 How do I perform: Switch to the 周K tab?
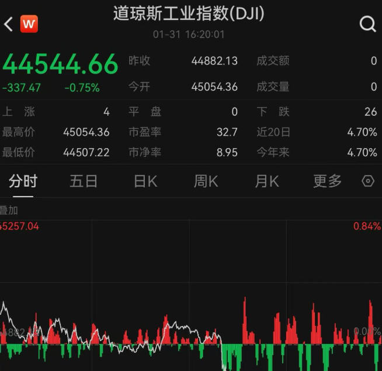click(x=206, y=181)
